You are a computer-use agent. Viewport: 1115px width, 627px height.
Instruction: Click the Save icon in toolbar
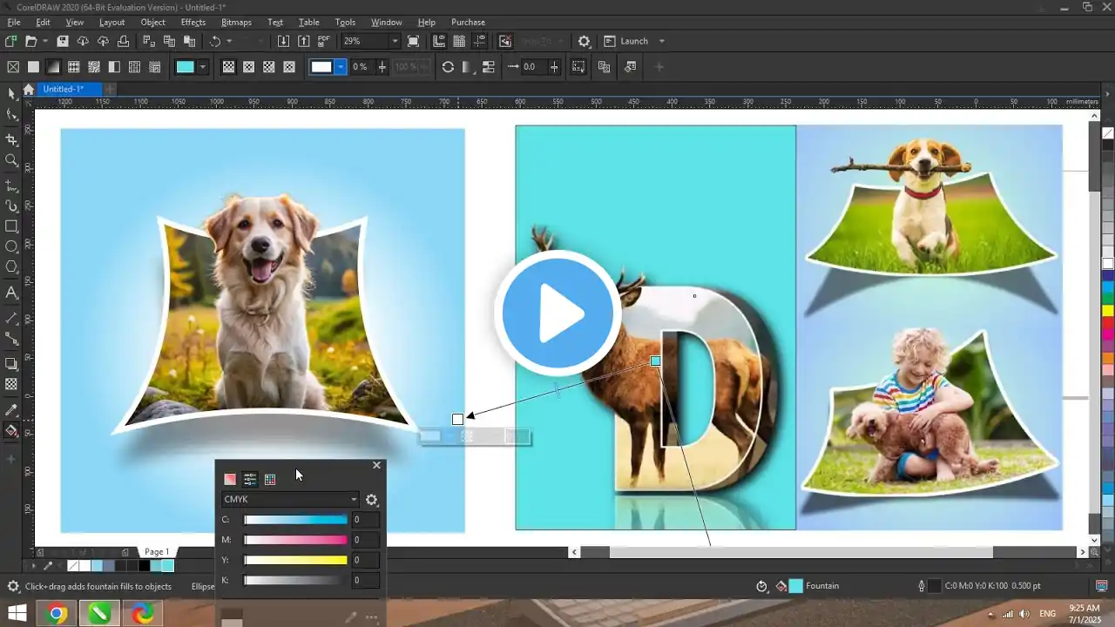[x=63, y=41]
